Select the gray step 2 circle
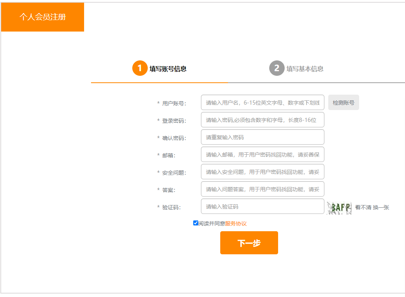This screenshot has height=297, width=405. tap(277, 68)
